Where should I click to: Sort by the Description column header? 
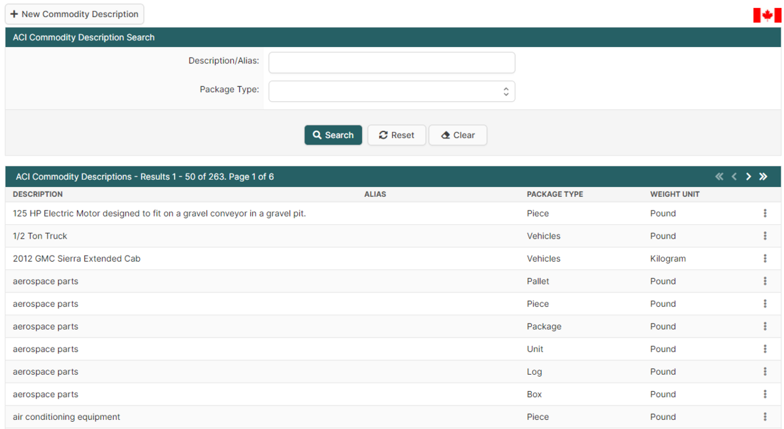(38, 194)
